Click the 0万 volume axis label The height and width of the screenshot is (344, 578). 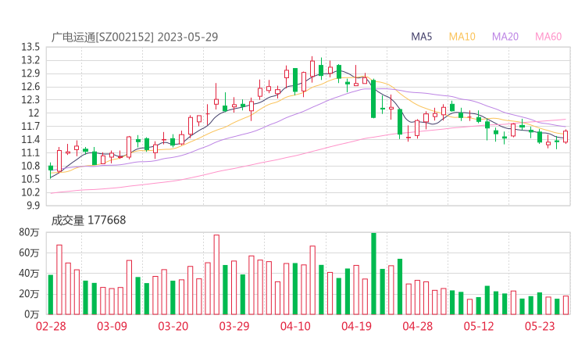click(32, 314)
